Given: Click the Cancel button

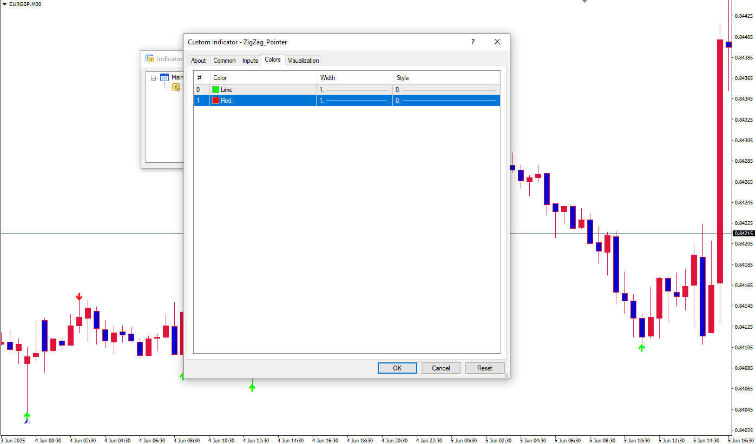Looking at the screenshot, I should [441, 368].
